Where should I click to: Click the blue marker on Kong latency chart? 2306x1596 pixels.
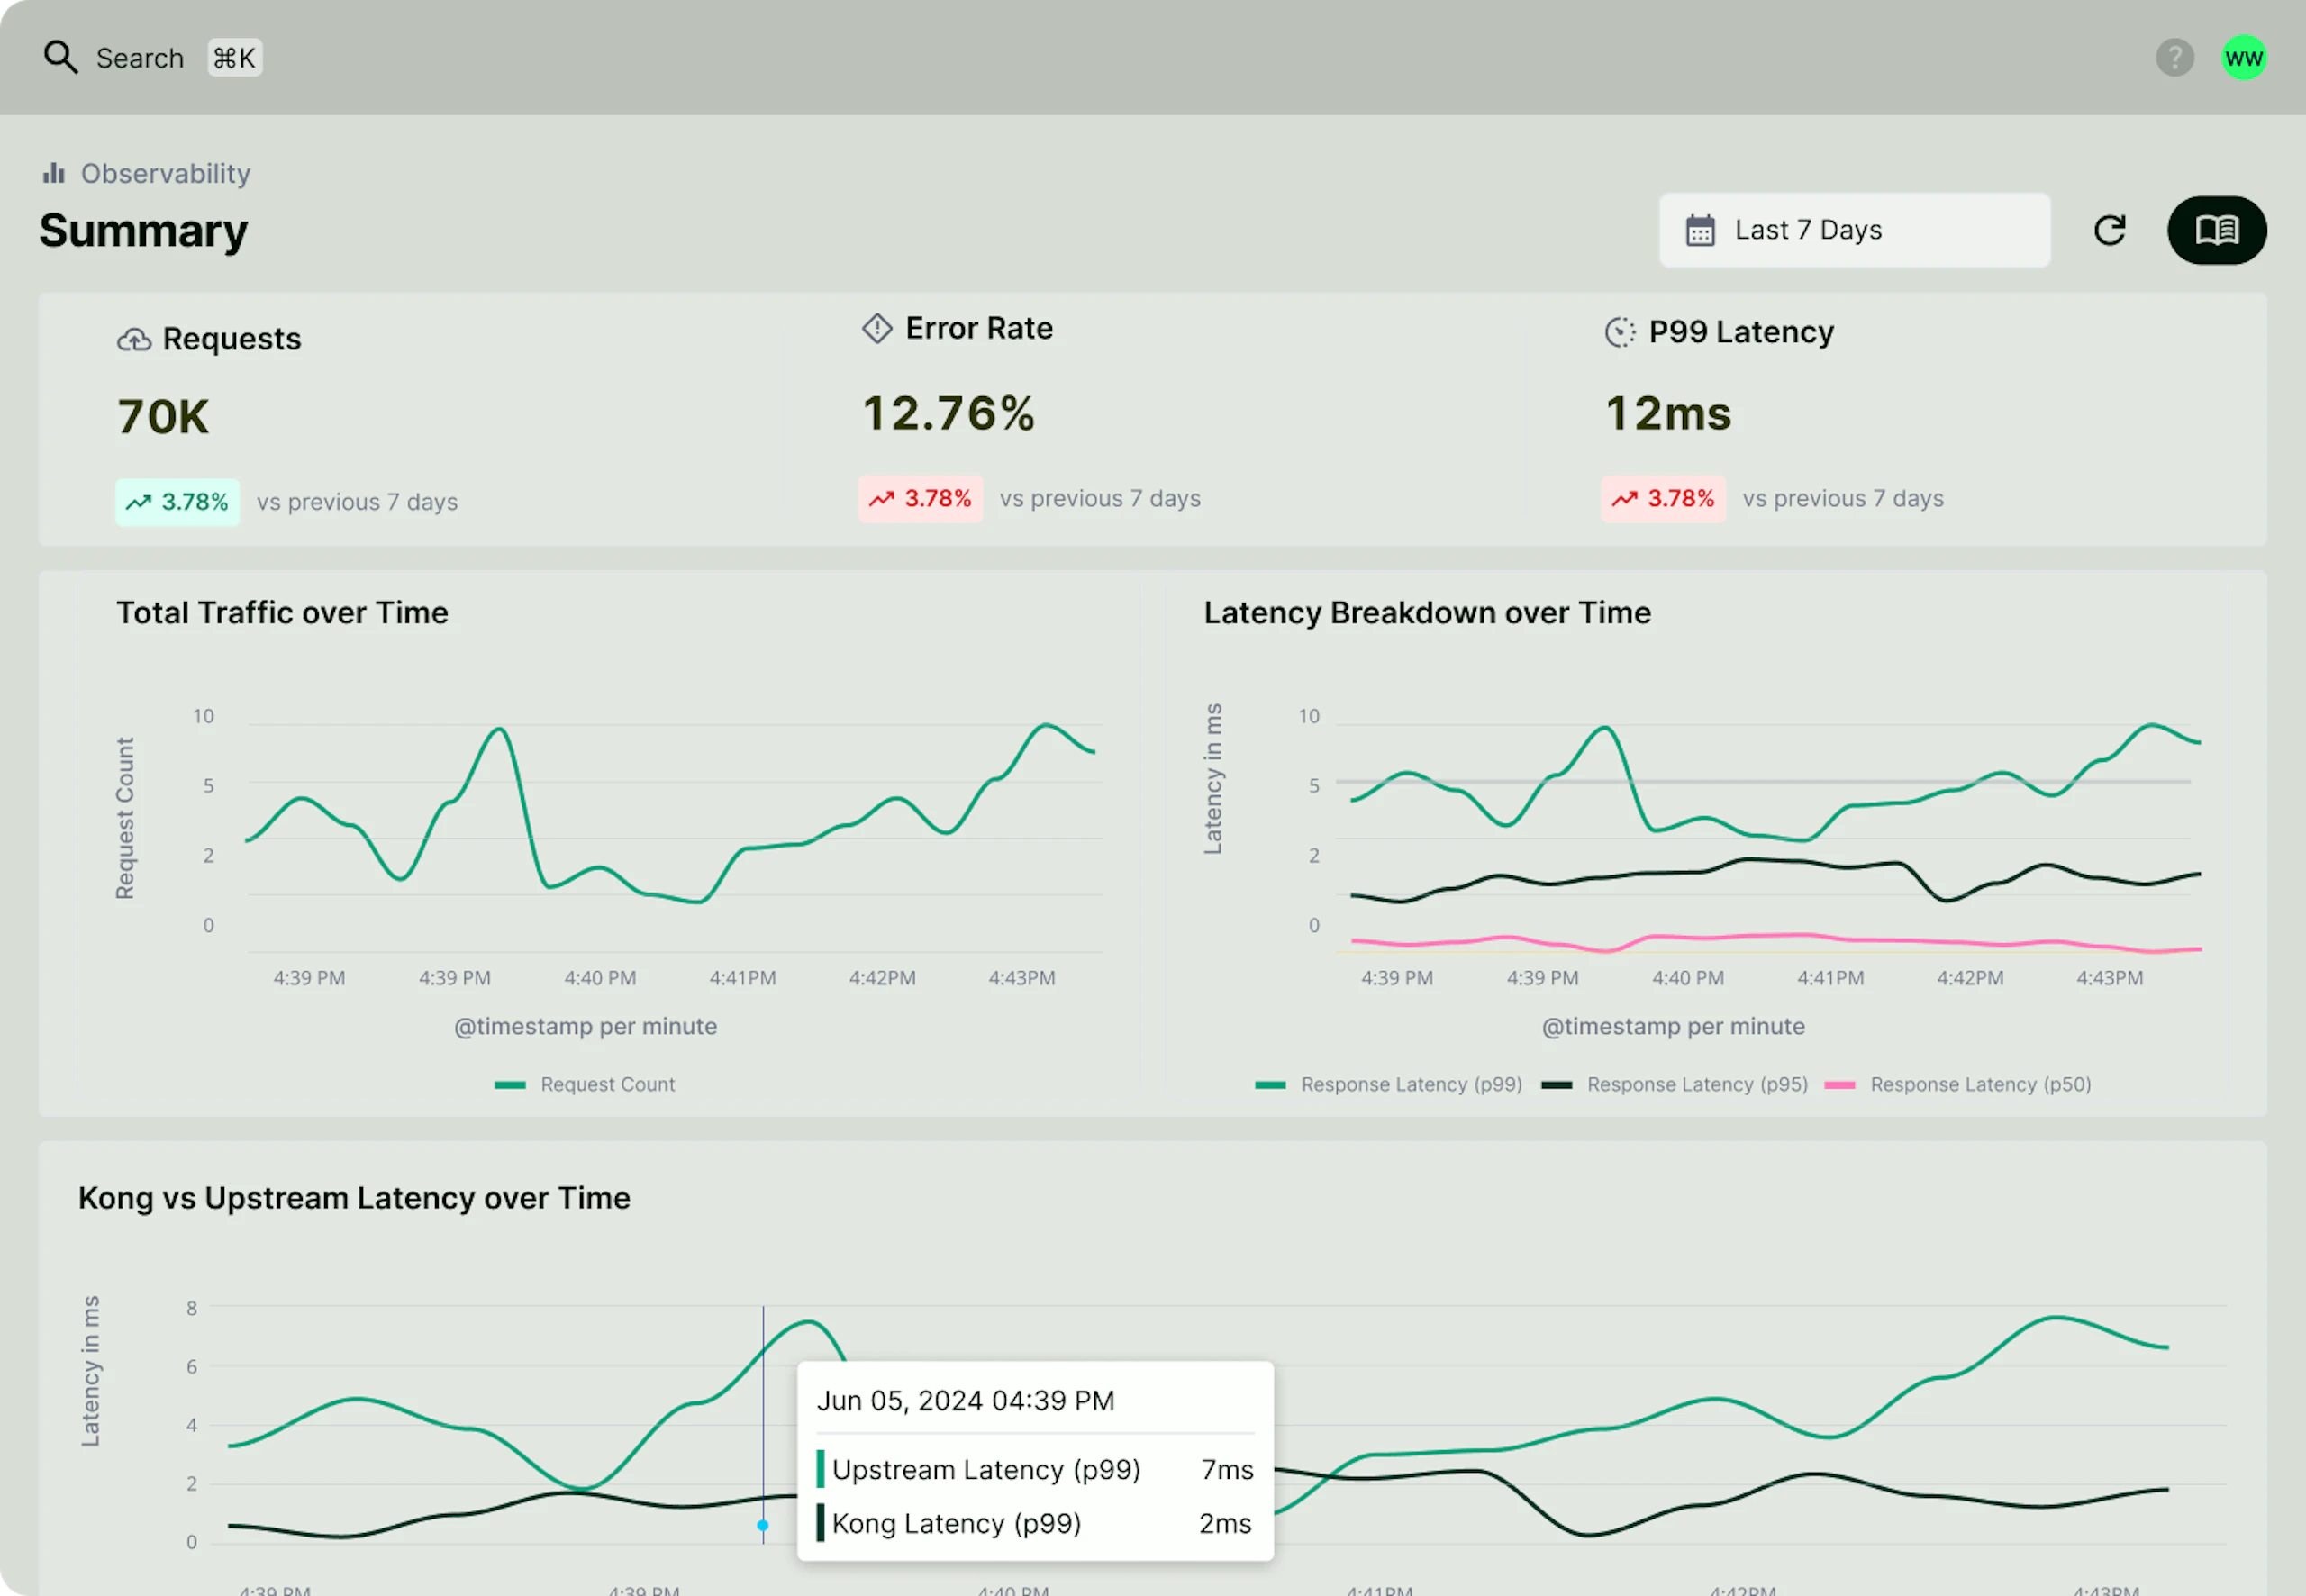click(x=763, y=1526)
